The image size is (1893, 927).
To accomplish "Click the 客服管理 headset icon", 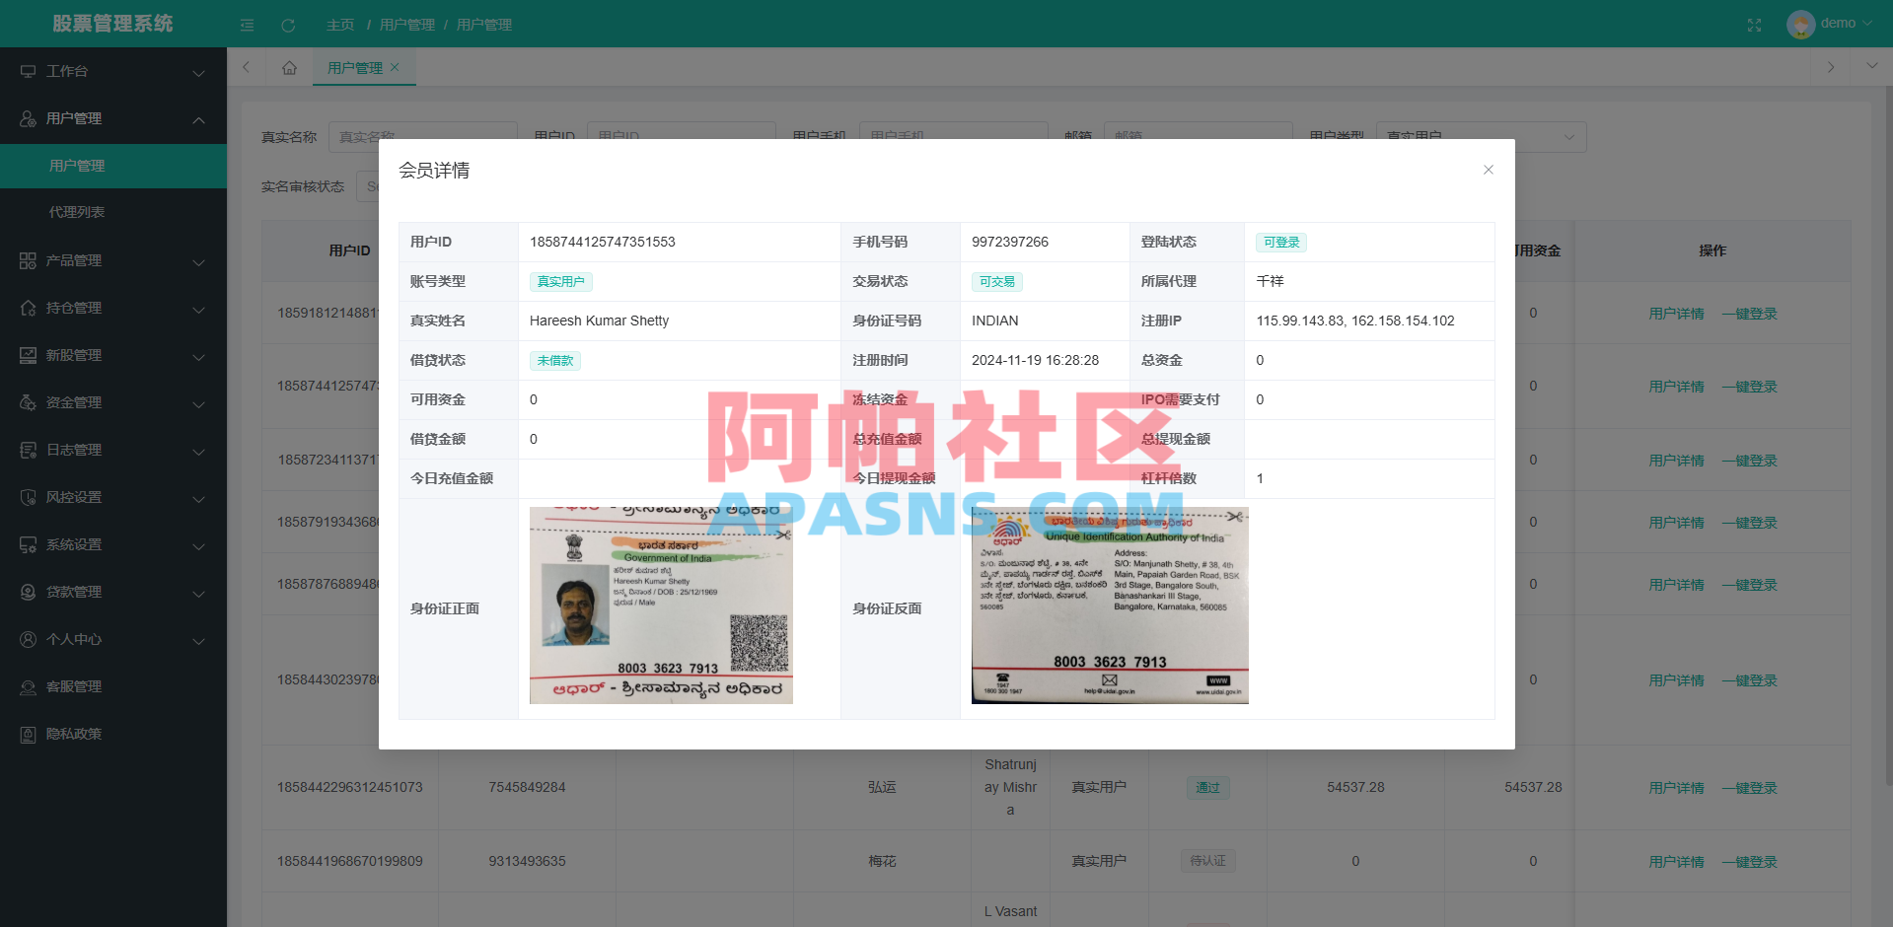I will [x=28, y=685].
